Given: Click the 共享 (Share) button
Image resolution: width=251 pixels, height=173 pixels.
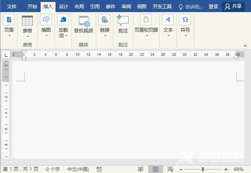Looking at the screenshot, I should (x=233, y=7).
